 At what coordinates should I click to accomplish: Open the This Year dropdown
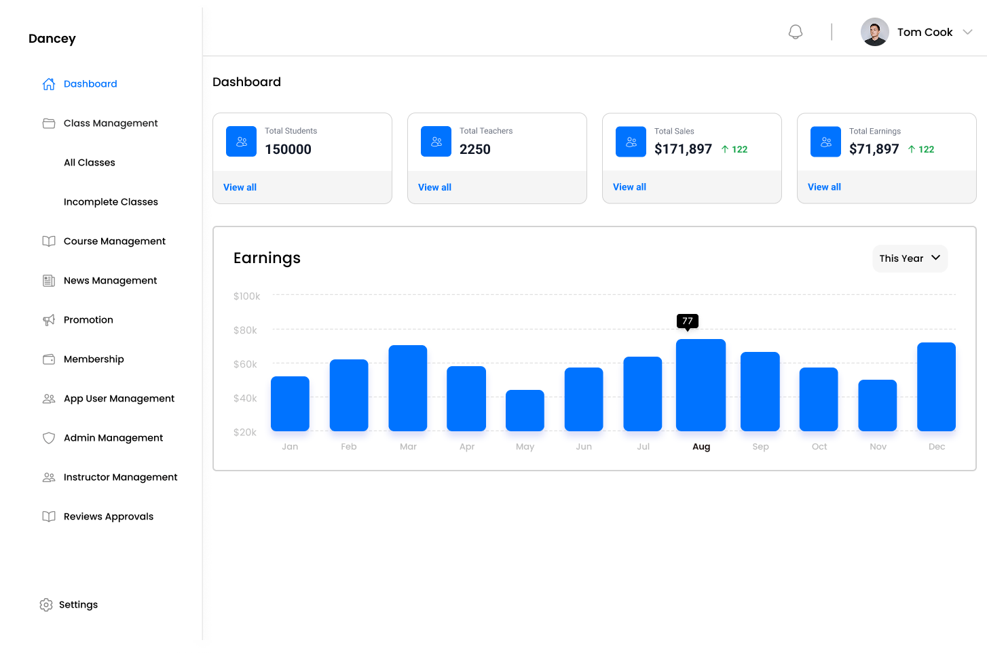point(910,258)
